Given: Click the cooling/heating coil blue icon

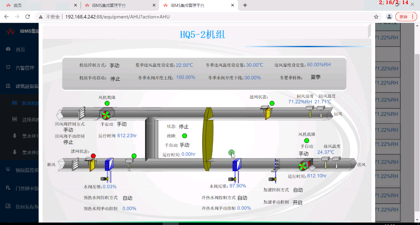Looking at the screenshot, I should coord(237,165).
